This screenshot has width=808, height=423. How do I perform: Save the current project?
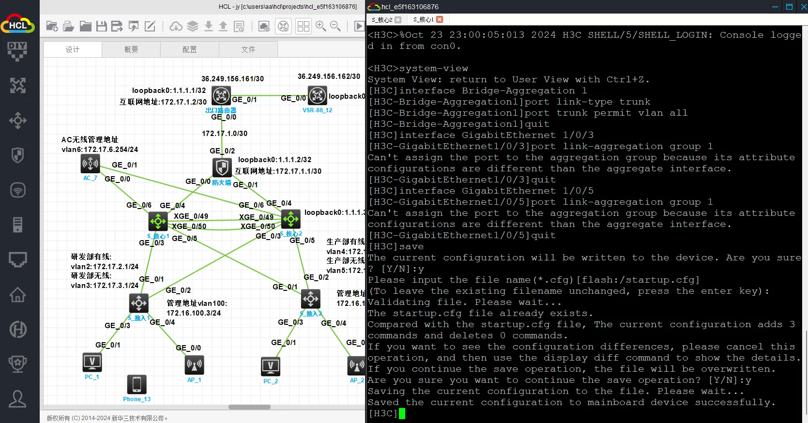coord(101,26)
